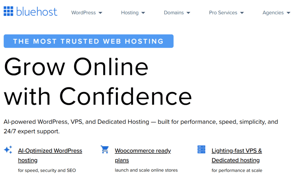This screenshot has width=303, height=183.
Task: Expand the WordPress dropdown chevron
Action: point(100,13)
